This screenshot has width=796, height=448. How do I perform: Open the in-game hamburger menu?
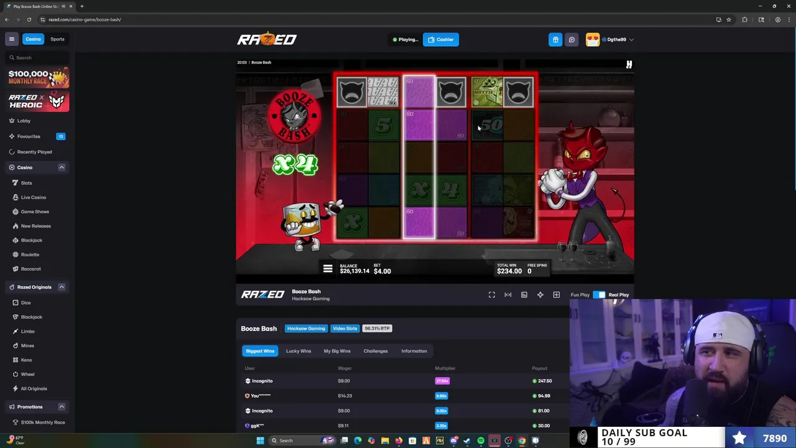point(328,269)
